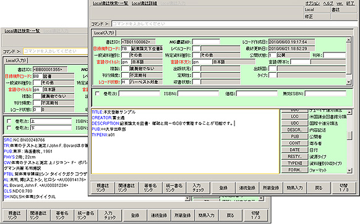
Task: Click 簡易入力 button in front window
Action: pyautogui.click(x=295, y=188)
